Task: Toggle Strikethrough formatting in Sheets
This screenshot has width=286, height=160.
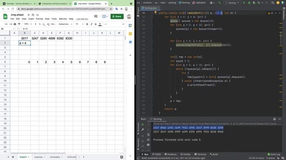Action: [x=96, y=24]
